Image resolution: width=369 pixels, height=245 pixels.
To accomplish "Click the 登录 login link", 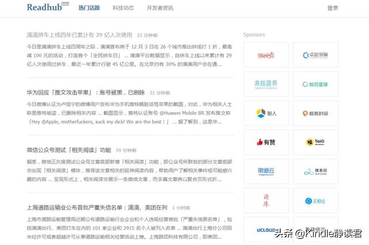I will 333,8.
